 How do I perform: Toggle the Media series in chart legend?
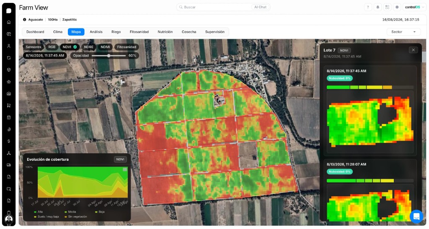click(x=70, y=212)
